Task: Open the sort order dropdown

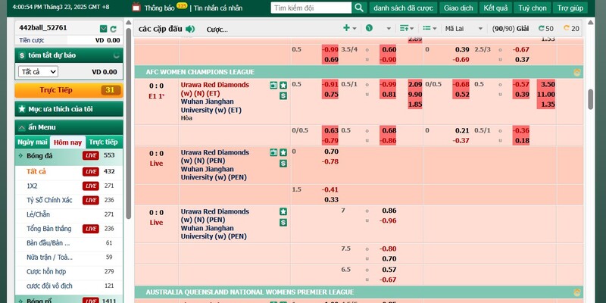Action: 407,28
